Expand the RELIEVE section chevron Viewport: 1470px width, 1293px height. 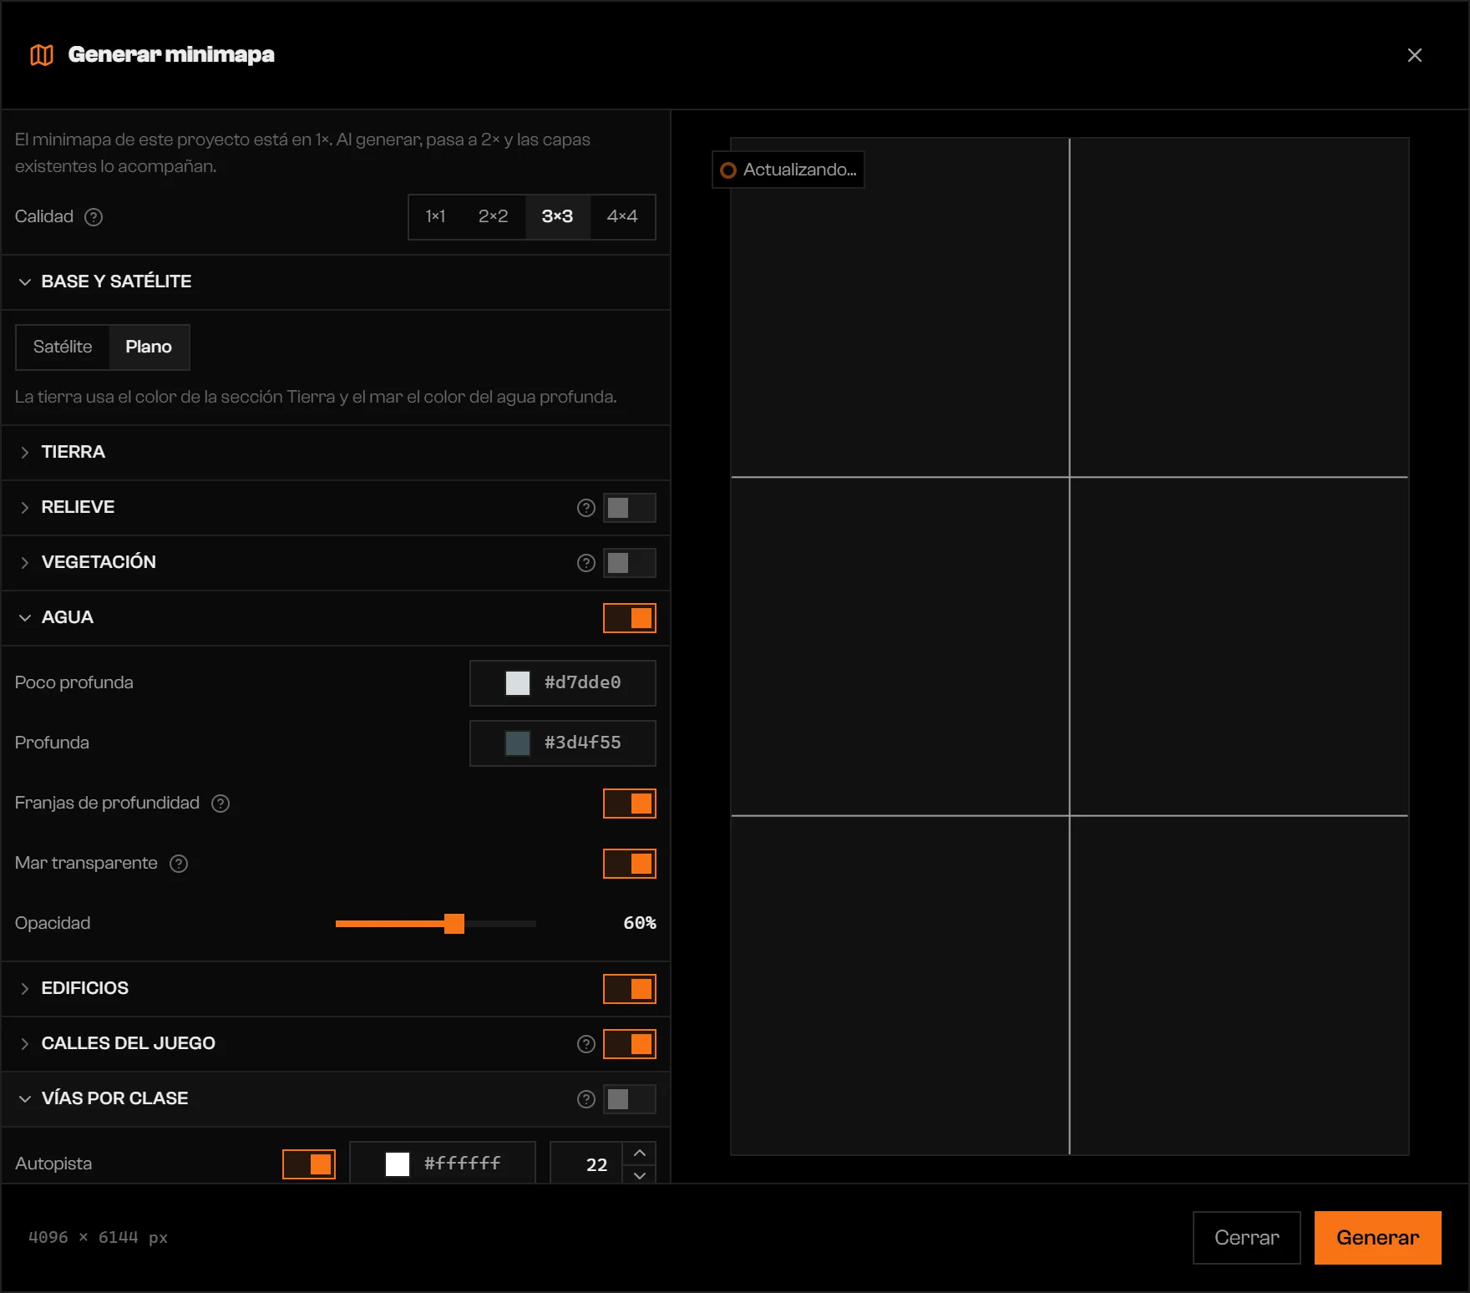pos(25,508)
